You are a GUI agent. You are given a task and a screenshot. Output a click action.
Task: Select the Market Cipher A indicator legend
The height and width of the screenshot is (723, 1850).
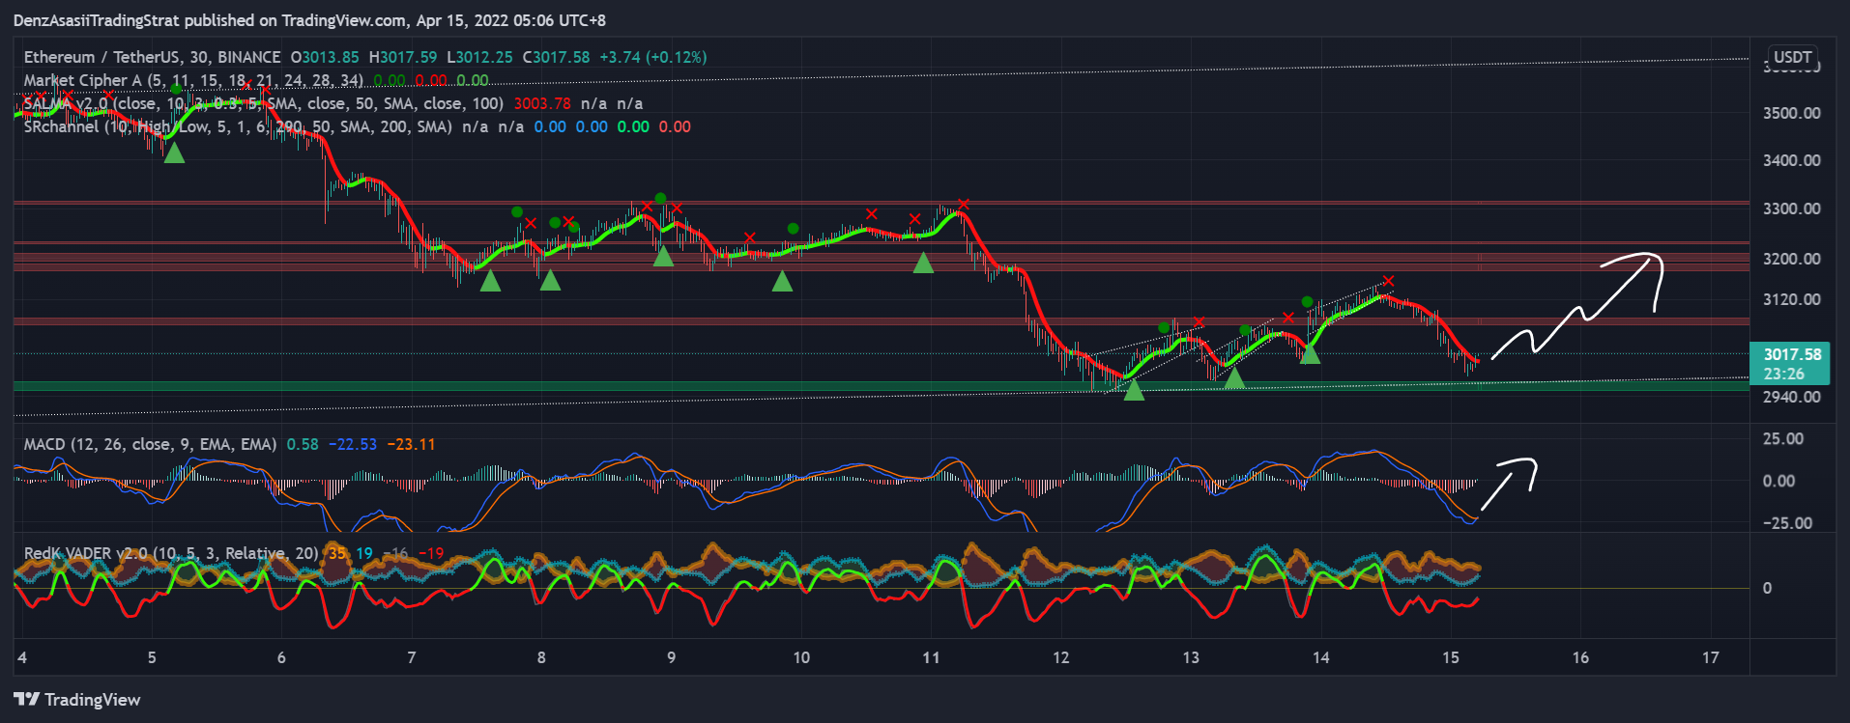tap(194, 80)
